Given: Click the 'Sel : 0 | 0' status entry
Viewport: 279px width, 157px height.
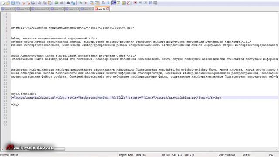Looking at the screenshot, I should coord(189,155).
